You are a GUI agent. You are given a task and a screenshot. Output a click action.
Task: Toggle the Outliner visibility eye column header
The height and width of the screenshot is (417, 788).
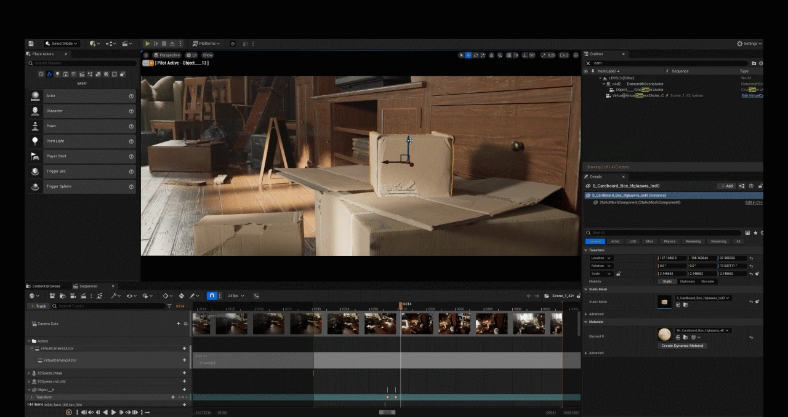pyautogui.click(x=586, y=71)
